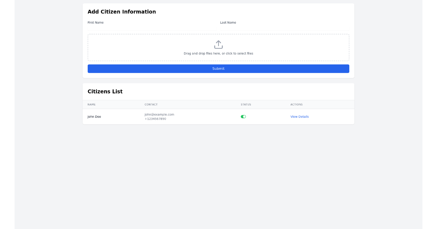Click the phone number +1234567890

click(155, 118)
